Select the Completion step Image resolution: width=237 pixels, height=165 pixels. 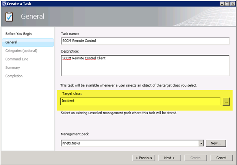click(14, 76)
